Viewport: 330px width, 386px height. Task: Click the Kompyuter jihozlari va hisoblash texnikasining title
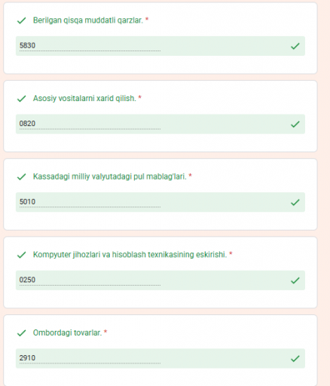point(130,255)
